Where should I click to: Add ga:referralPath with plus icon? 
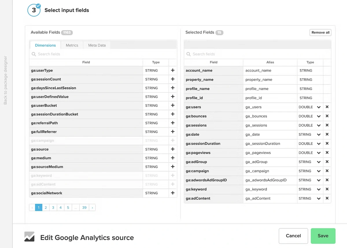(173, 123)
